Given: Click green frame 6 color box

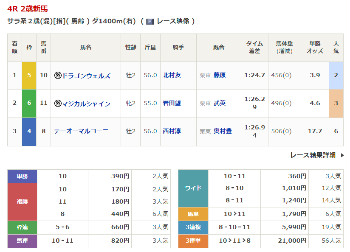Looking at the screenshot, I should pyautogui.click(x=29, y=104).
